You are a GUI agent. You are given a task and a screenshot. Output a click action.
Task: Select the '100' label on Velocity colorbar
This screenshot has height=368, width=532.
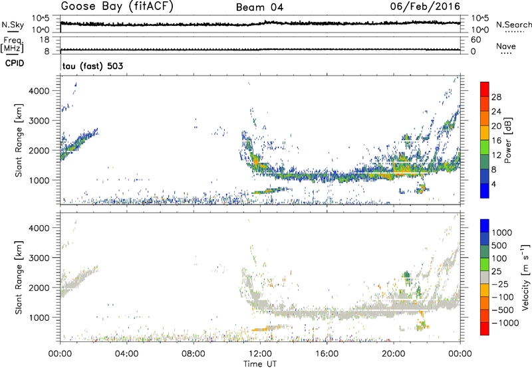pos(499,258)
